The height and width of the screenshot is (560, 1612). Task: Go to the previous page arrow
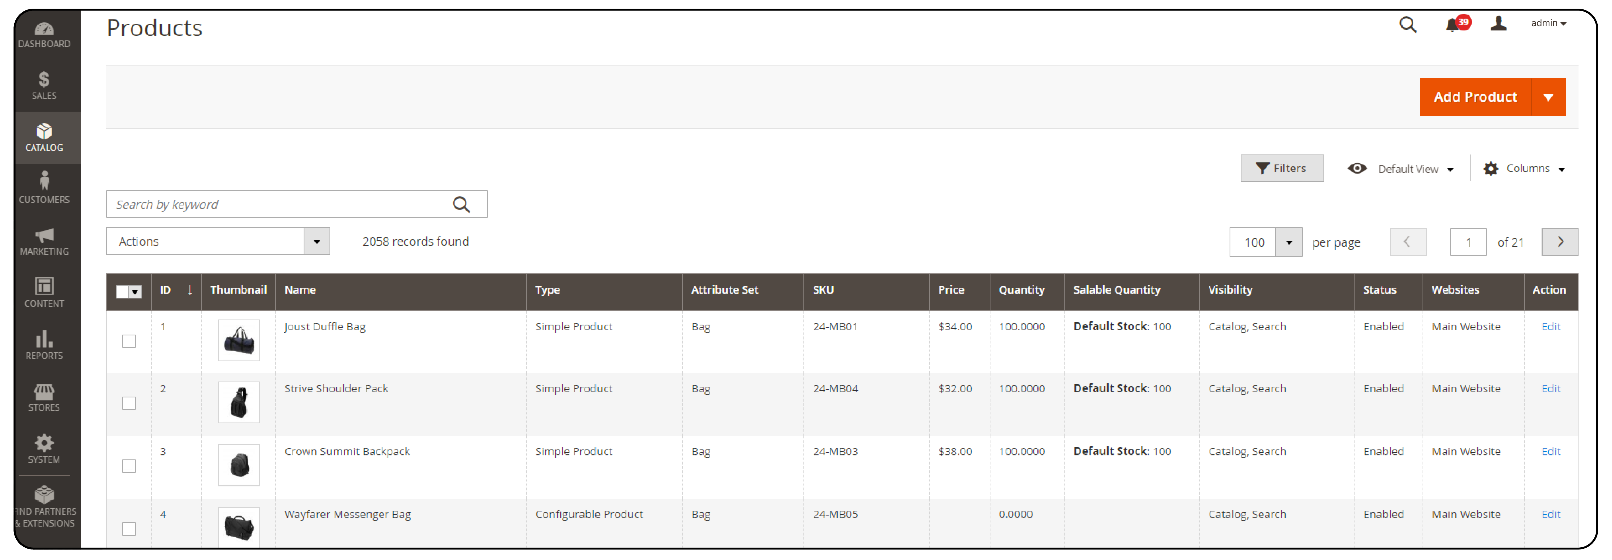(x=1407, y=242)
